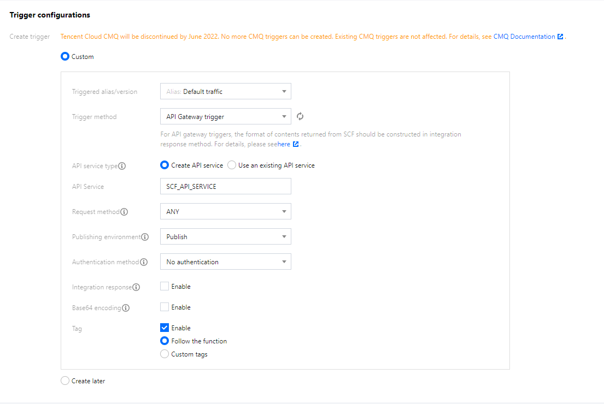Click the refresh icon beside Trigger method

300,116
